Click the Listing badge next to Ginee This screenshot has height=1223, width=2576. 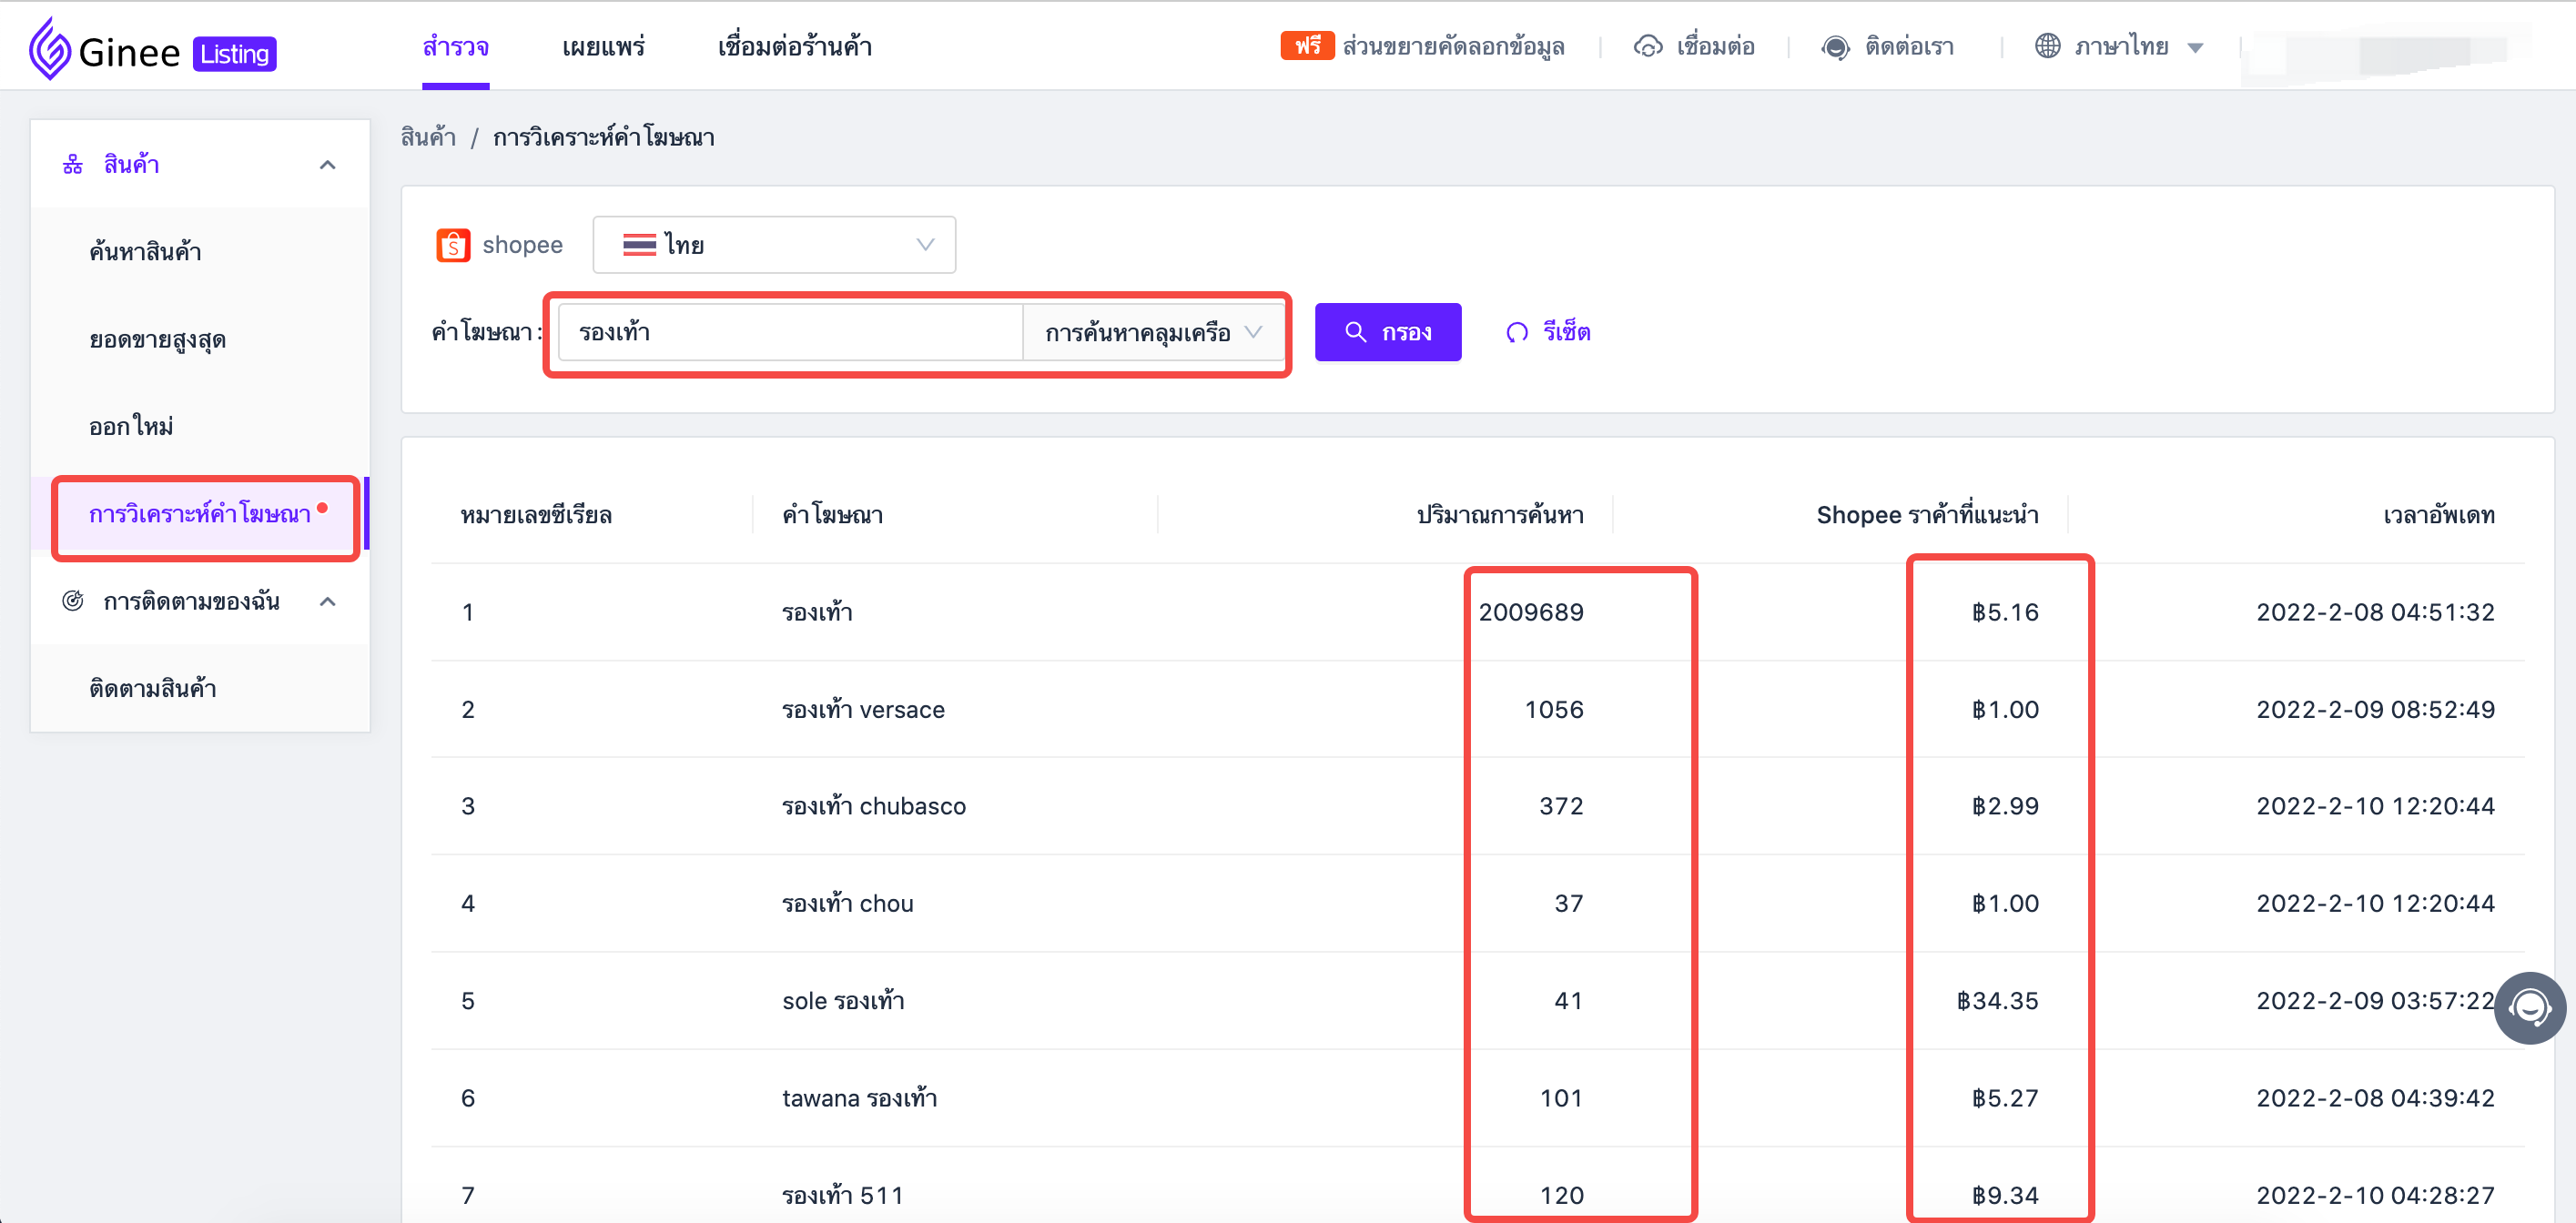coord(234,54)
